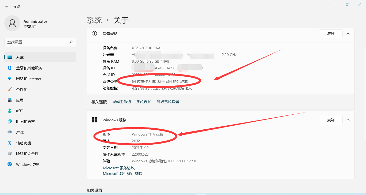Open 蓝牙和其他设备 Bluetooth icon
This screenshot has width=366, height=195.
tap(10, 68)
